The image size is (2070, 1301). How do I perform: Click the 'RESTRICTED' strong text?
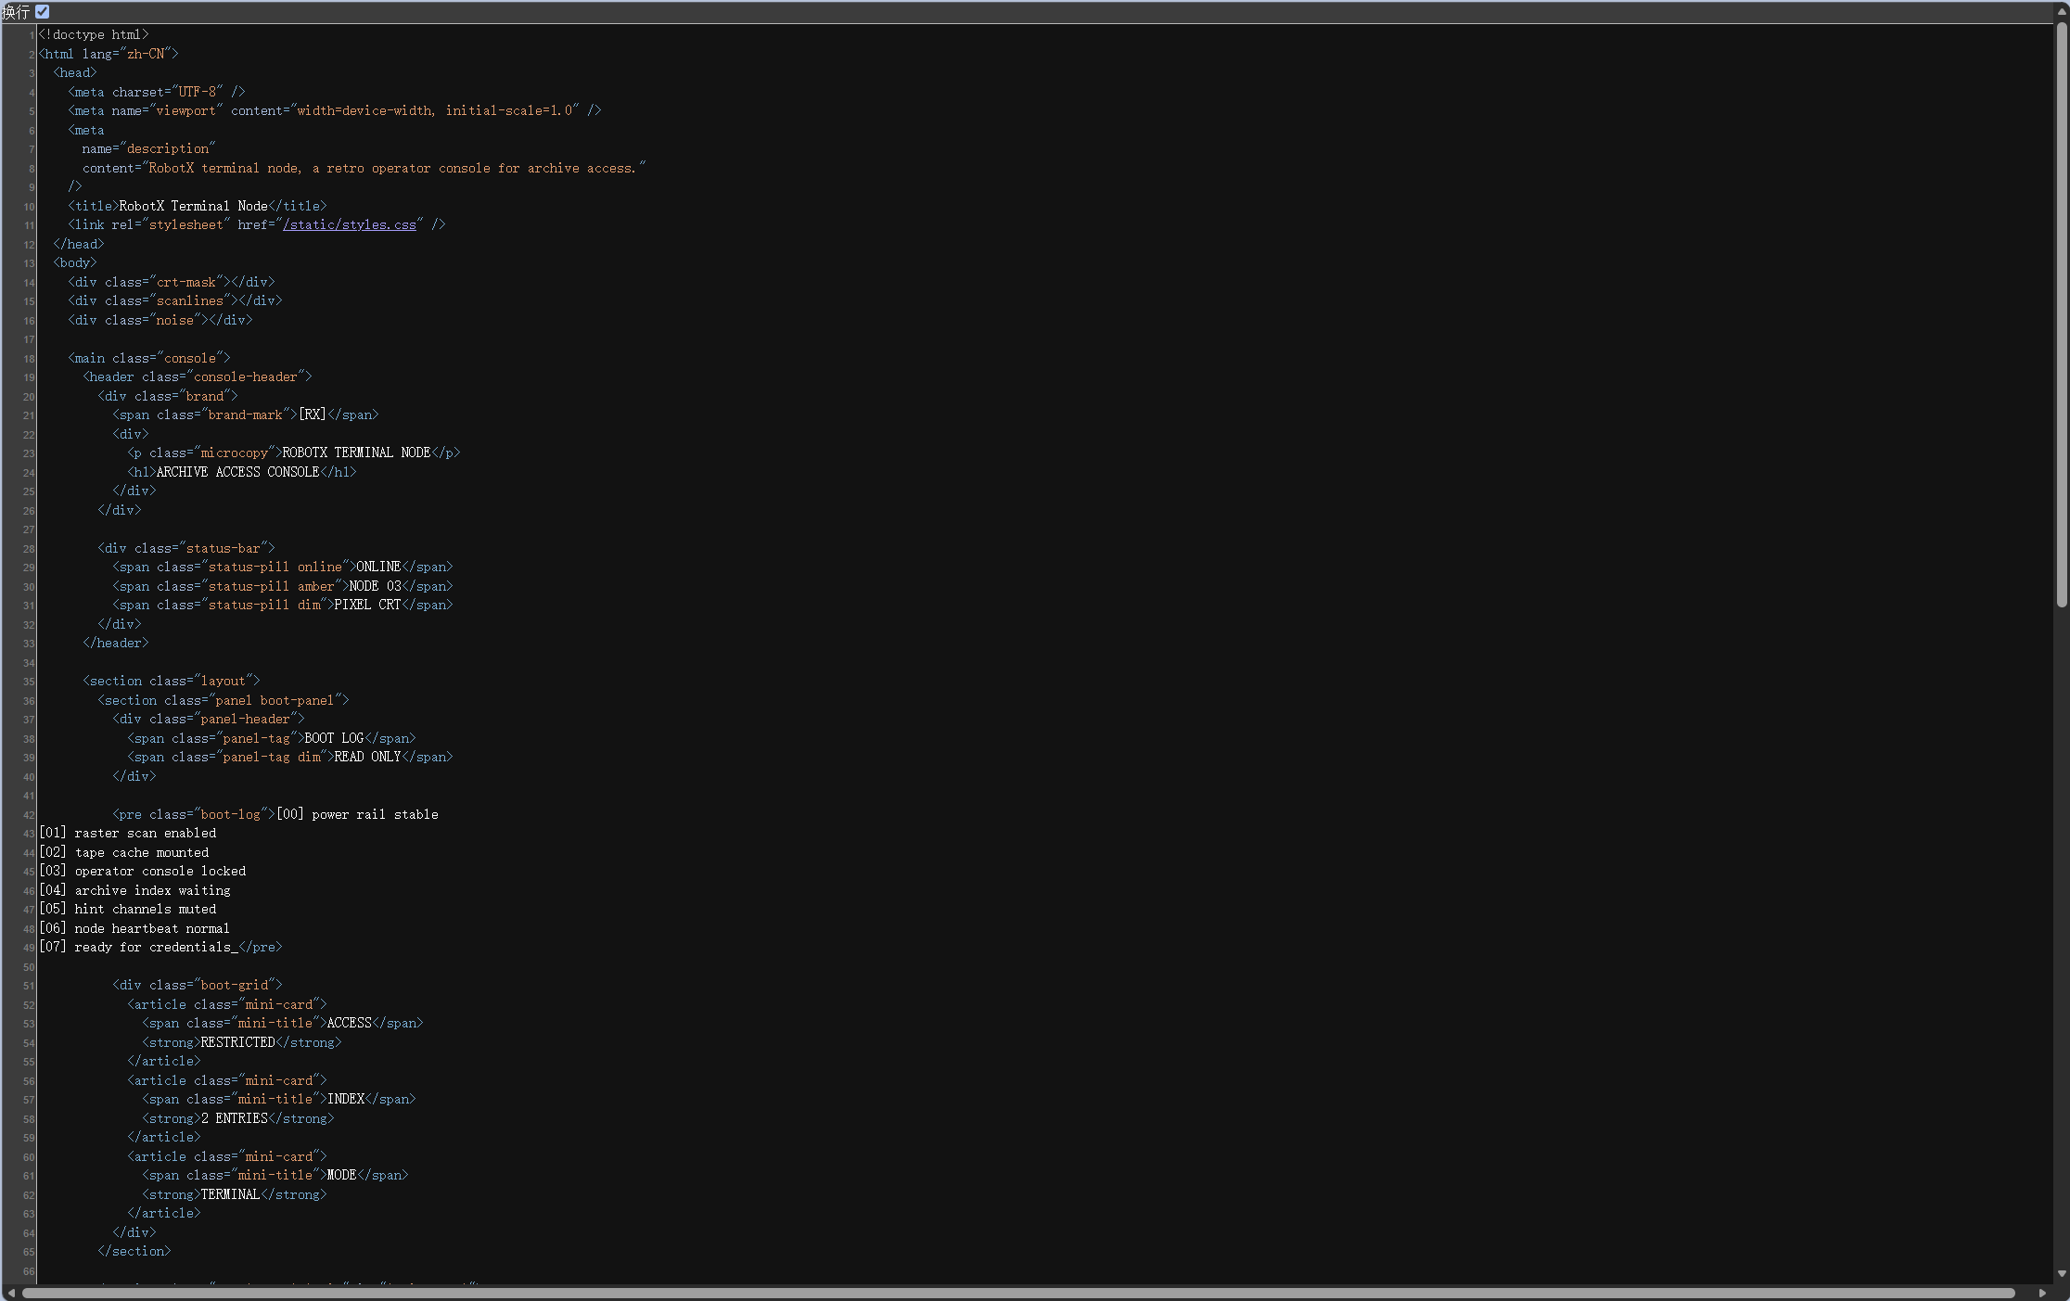pos(237,1042)
